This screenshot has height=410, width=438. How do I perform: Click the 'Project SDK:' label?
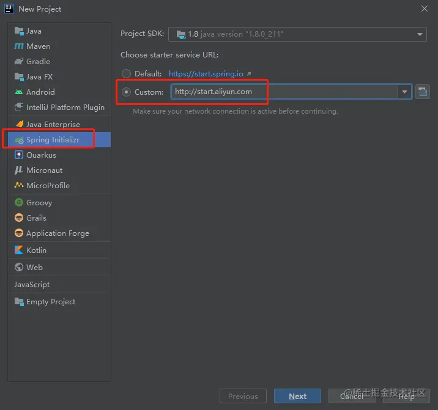(142, 34)
